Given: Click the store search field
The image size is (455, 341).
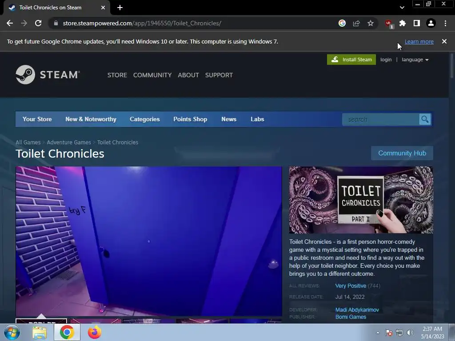Looking at the screenshot, I should 381,119.
